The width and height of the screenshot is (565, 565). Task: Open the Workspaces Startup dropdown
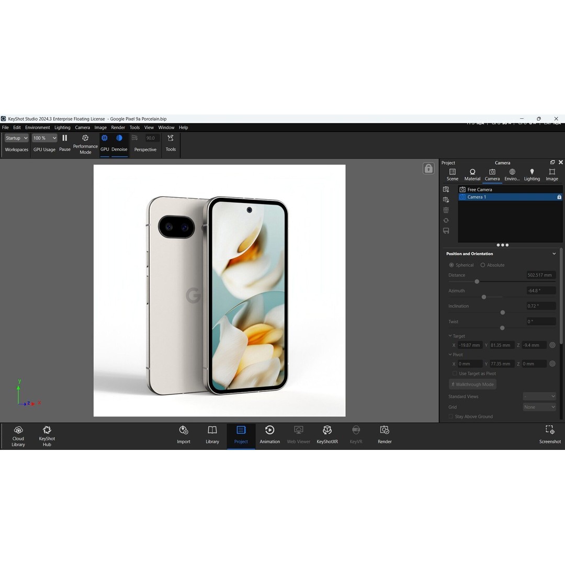coord(16,138)
